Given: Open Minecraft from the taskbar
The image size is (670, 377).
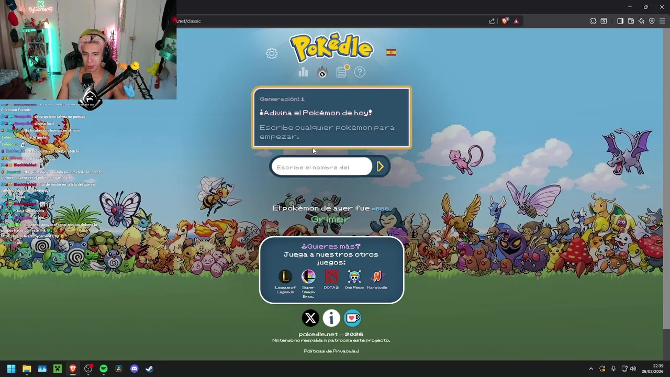Looking at the screenshot, I should click(58, 369).
